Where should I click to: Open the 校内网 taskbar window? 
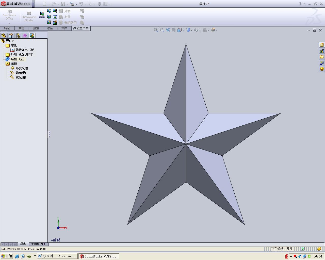pyautogui.click(x=57, y=256)
